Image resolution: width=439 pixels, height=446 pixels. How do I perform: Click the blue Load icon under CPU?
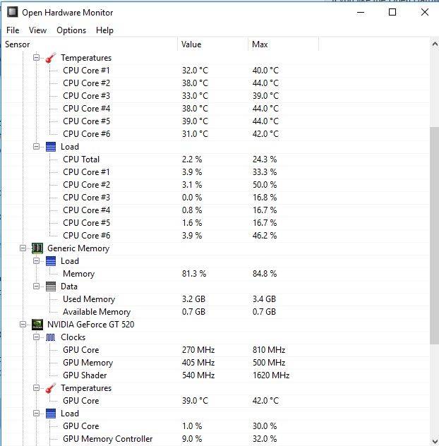(51, 147)
